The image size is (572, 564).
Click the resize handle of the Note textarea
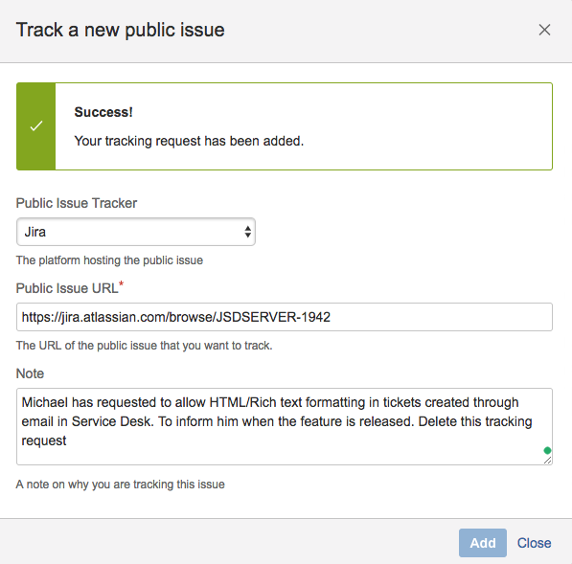pyautogui.click(x=547, y=461)
